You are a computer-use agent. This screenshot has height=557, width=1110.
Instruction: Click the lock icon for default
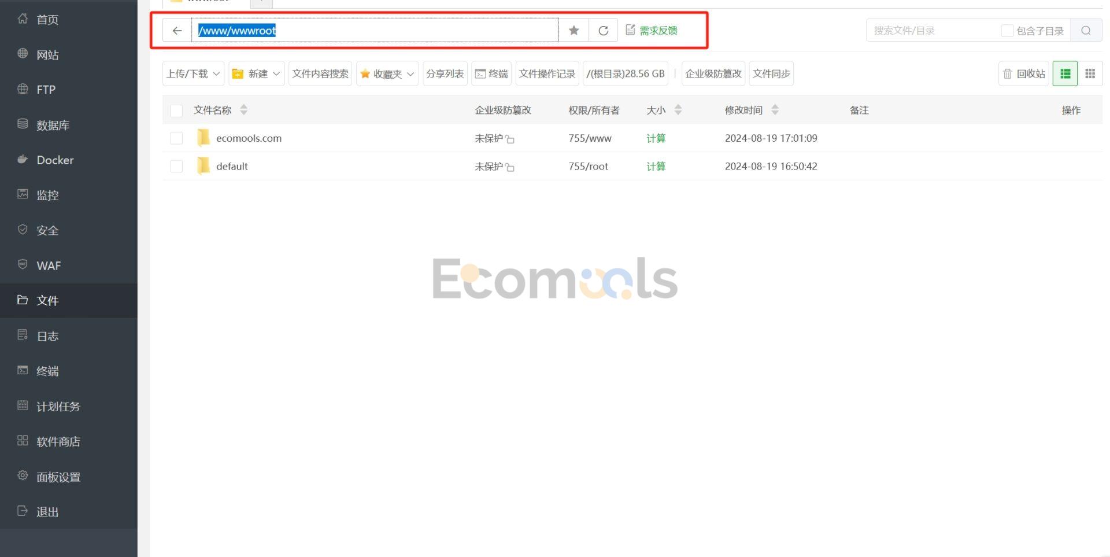pyautogui.click(x=510, y=168)
